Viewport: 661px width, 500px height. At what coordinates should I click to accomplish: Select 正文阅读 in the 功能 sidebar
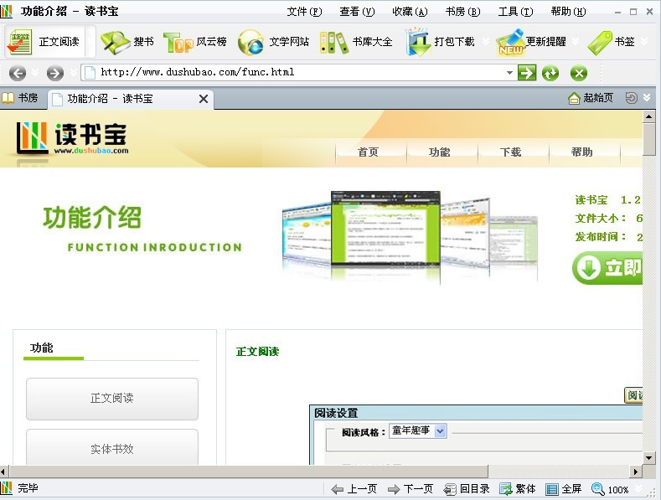click(x=112, y=399)
